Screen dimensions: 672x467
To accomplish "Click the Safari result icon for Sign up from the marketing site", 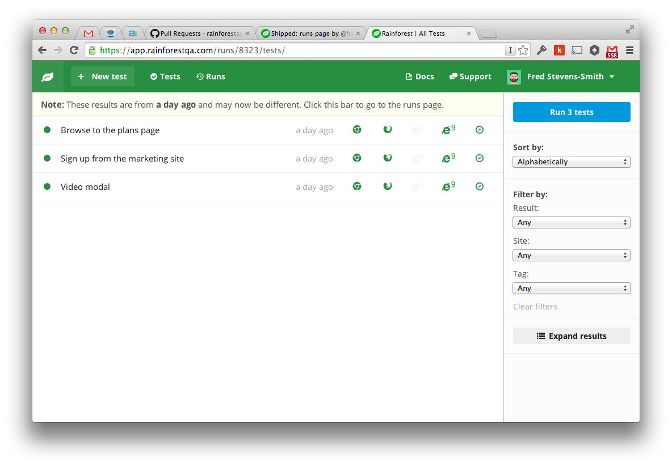I will 480,158.
